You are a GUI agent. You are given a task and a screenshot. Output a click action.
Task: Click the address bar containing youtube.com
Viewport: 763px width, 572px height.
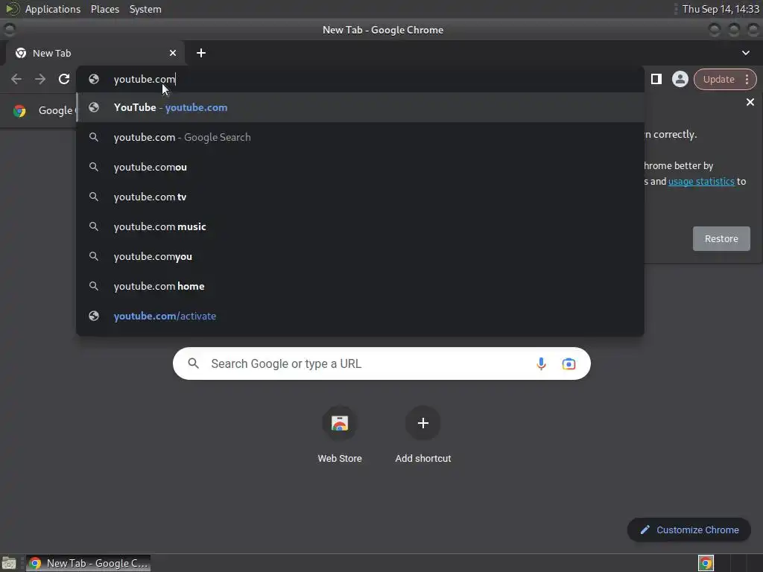point(361,79)
